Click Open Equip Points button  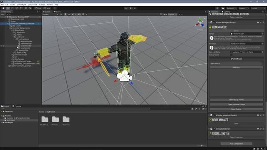pyautogui.click(x=236, y=100)
